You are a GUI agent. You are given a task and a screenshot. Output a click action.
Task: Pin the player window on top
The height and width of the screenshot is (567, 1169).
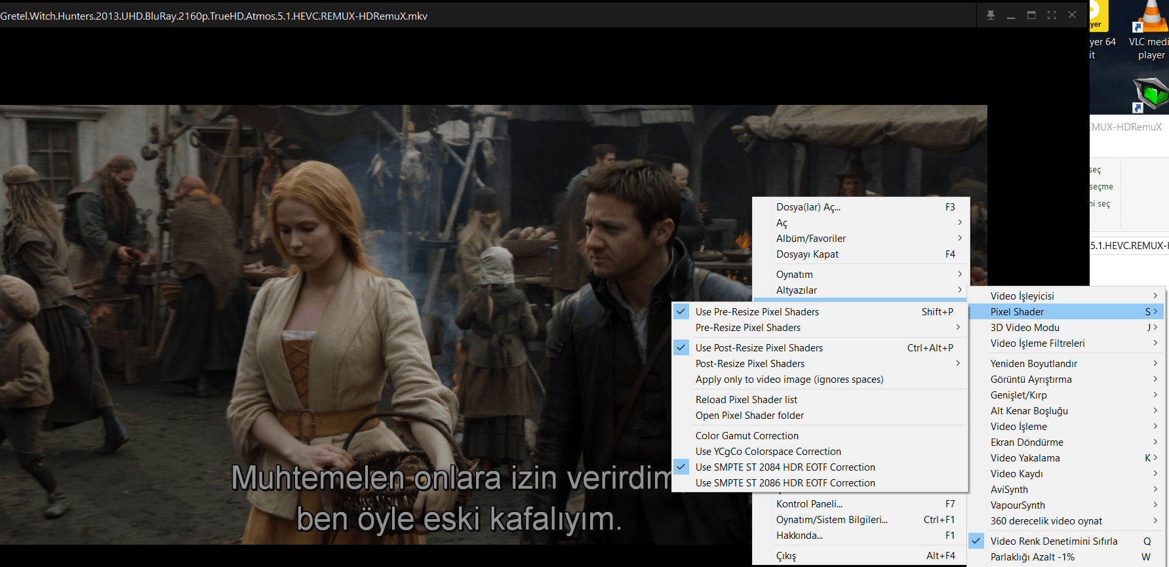coord(991,15)
